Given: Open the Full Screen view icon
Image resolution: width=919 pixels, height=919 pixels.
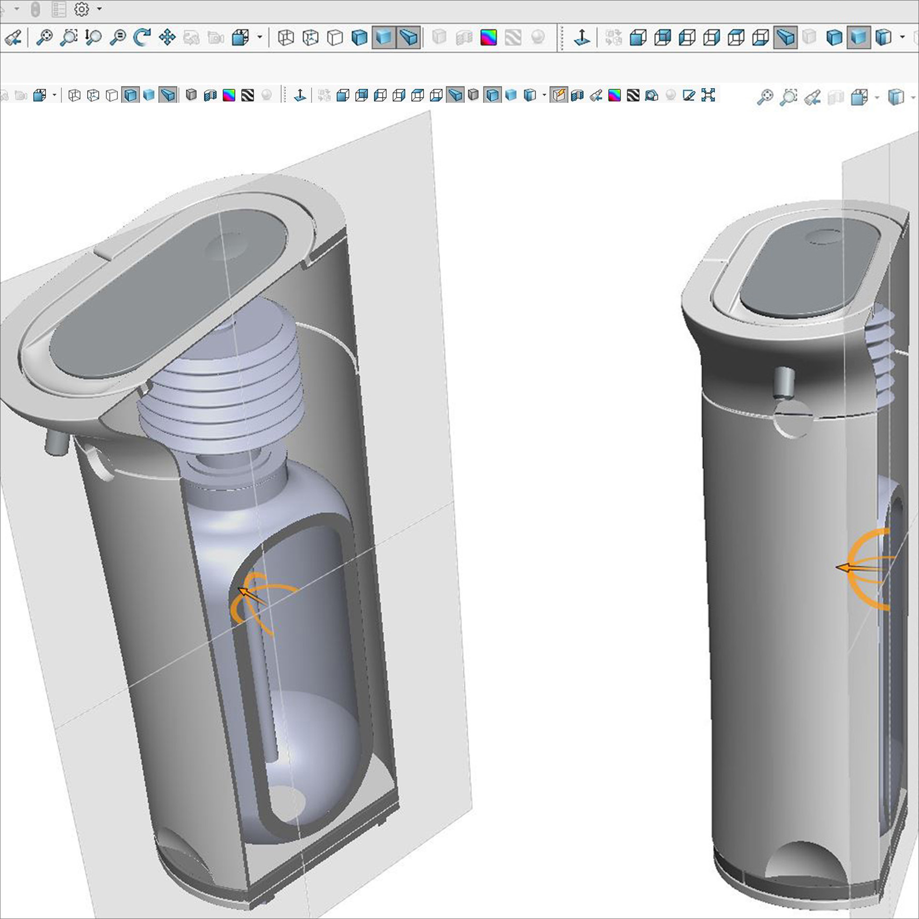Looking at the screenshot, I should click(x=708, y=95).
